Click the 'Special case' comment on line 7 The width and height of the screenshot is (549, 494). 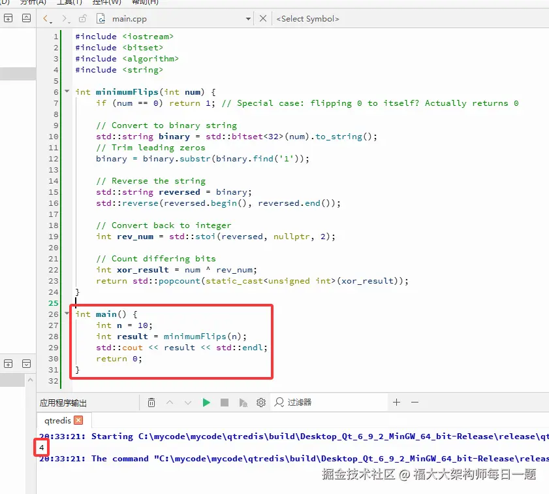pos(369,103)
